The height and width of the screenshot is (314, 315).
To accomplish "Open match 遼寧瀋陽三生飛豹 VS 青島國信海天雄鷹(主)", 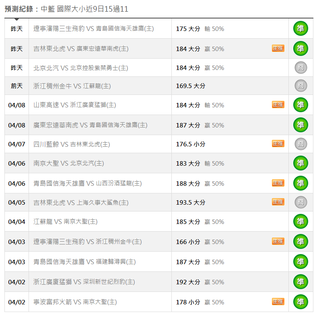I will pyautogui.click(x=93, y=29).
